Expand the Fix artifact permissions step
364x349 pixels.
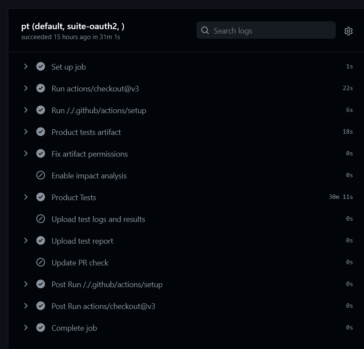[x=26, y=154]
